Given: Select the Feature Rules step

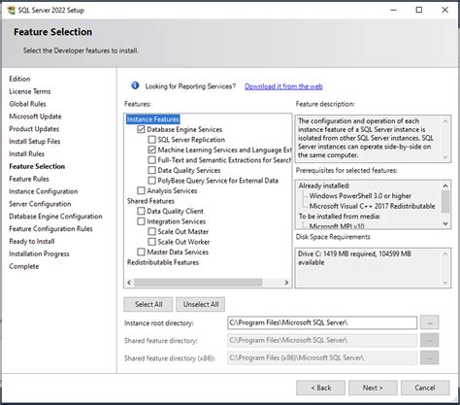Looking at the screenshot, I should click(x=29, y=179).
